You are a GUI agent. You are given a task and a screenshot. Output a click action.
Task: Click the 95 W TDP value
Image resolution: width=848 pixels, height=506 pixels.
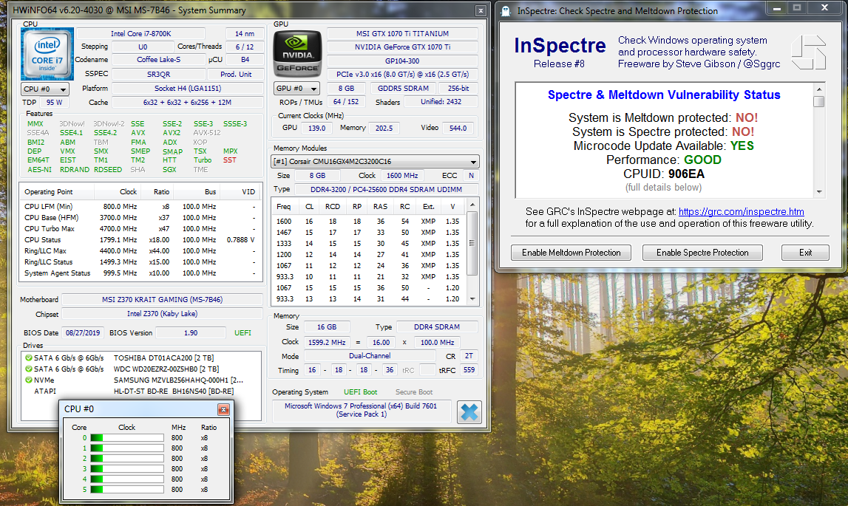coord(54,102)
